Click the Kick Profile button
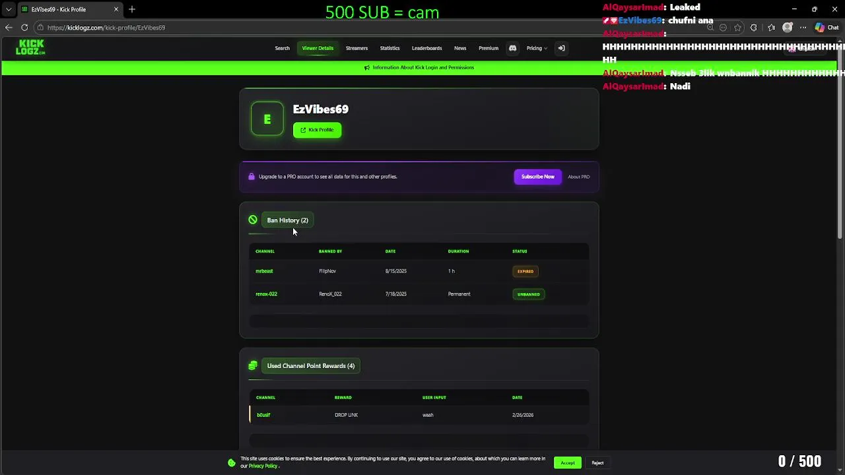 pyautogui.click(x=317, y=130)
